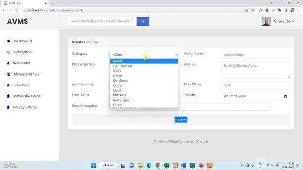This screenshot has height=170, width=303.
Task: Open the To Date calendar picker icon
Action: pos(285,96)
